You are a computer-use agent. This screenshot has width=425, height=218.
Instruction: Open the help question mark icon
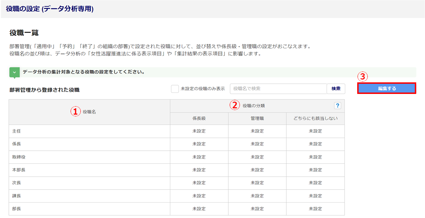(338, 106)
